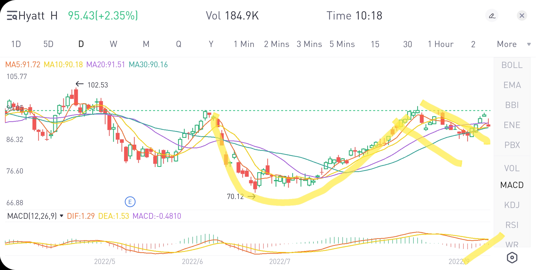Expand the More timeframes dropdown arrow
This screenshot has height=270, width=536.
pyautogui.click(x=529, y=44)
